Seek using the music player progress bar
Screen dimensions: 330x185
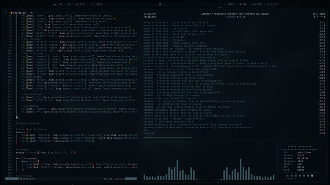click(x=167, y=137)
